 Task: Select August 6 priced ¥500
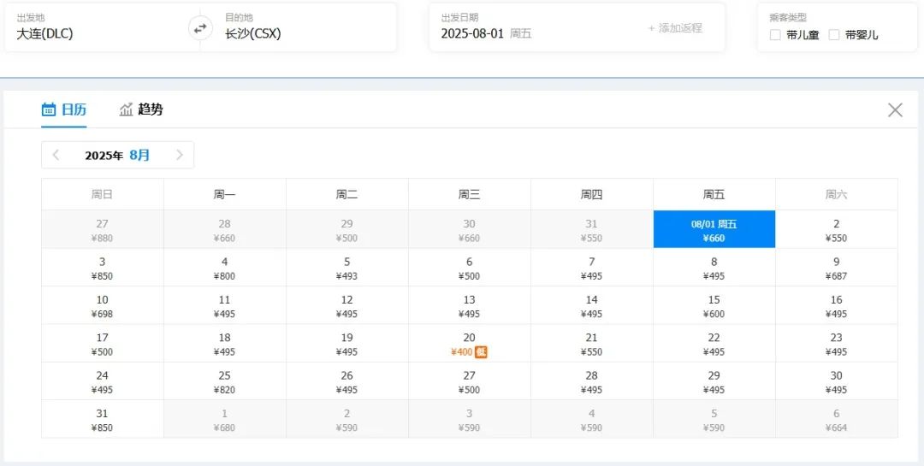(x=470, y=268)
